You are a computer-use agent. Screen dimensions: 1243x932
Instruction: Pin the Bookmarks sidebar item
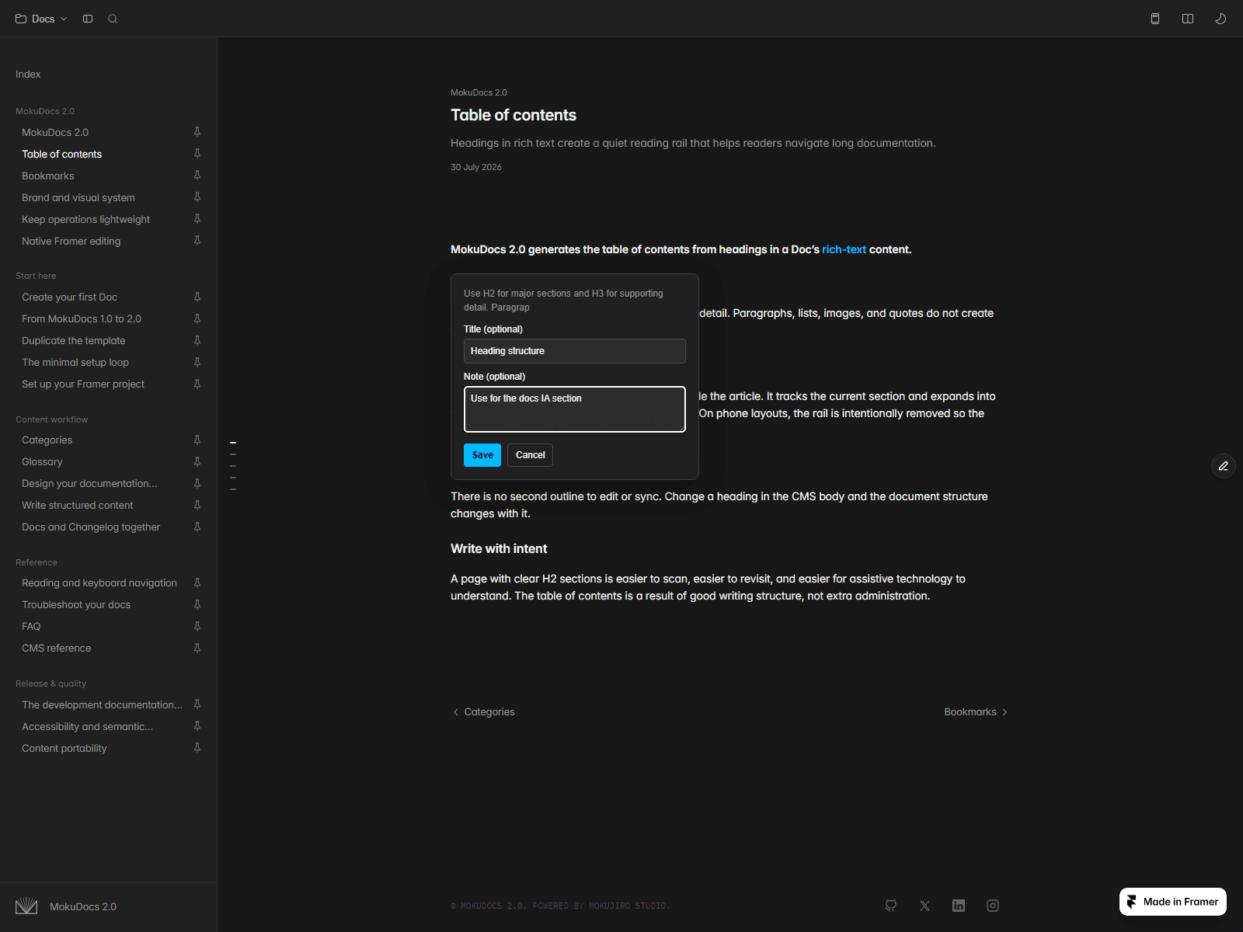[x=197, y=176]
